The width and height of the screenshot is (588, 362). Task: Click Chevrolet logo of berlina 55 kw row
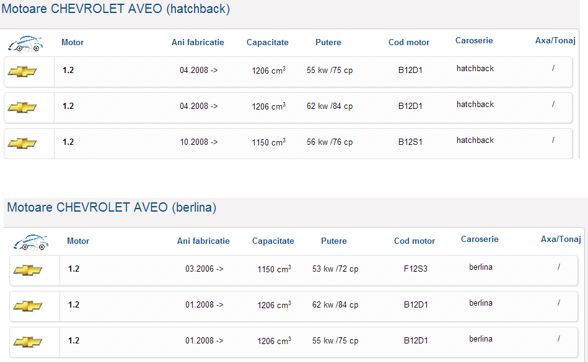point(28,342)
